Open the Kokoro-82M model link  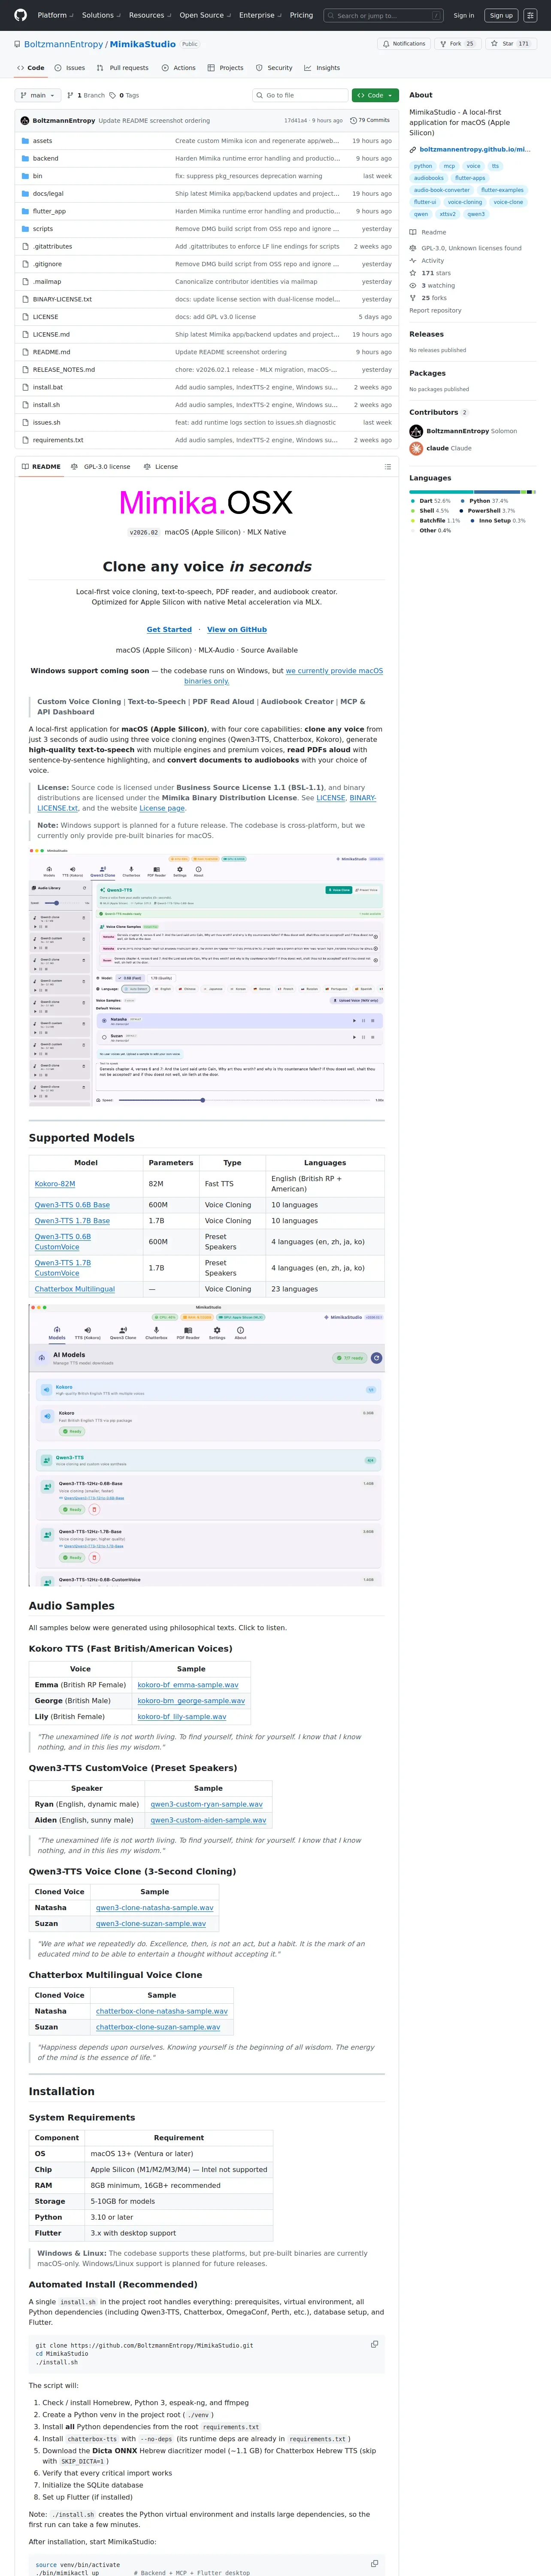pyautogui.click(x=55, y=1184)
